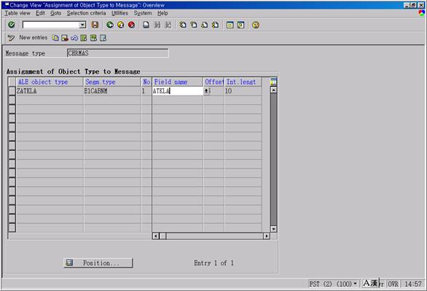Open the System menu
Viewport: 427px width, 291px height.
click(x=143, y=13)
